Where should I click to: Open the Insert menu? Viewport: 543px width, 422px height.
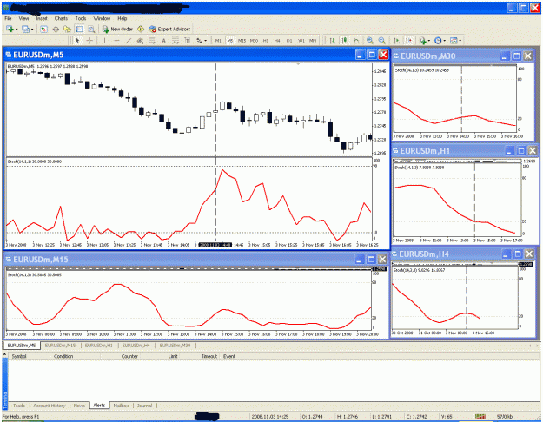pyautogui.click(x=42, y=18)
